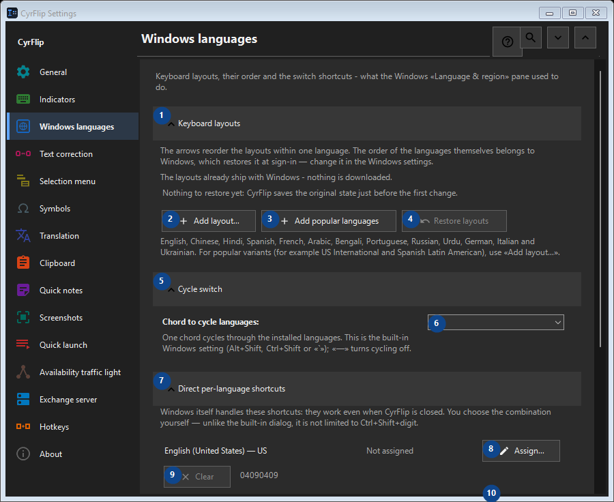
Task: Click the Quick launch icon
Action: click(x=23, y=344)
